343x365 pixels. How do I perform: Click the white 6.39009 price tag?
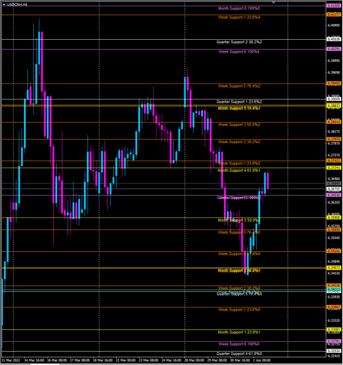[334, 99]
